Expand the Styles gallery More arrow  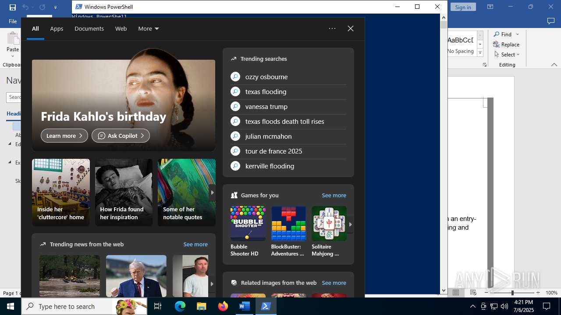pyautogui.click(x=480, y=53)
